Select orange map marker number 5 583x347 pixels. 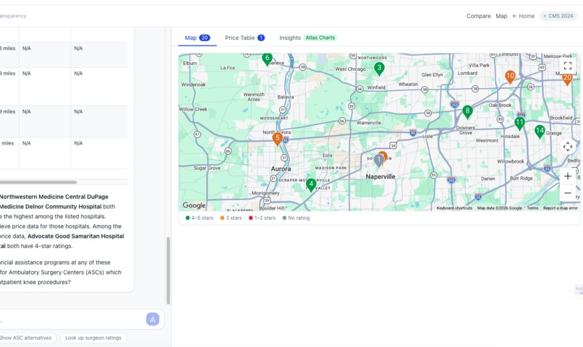277,139
